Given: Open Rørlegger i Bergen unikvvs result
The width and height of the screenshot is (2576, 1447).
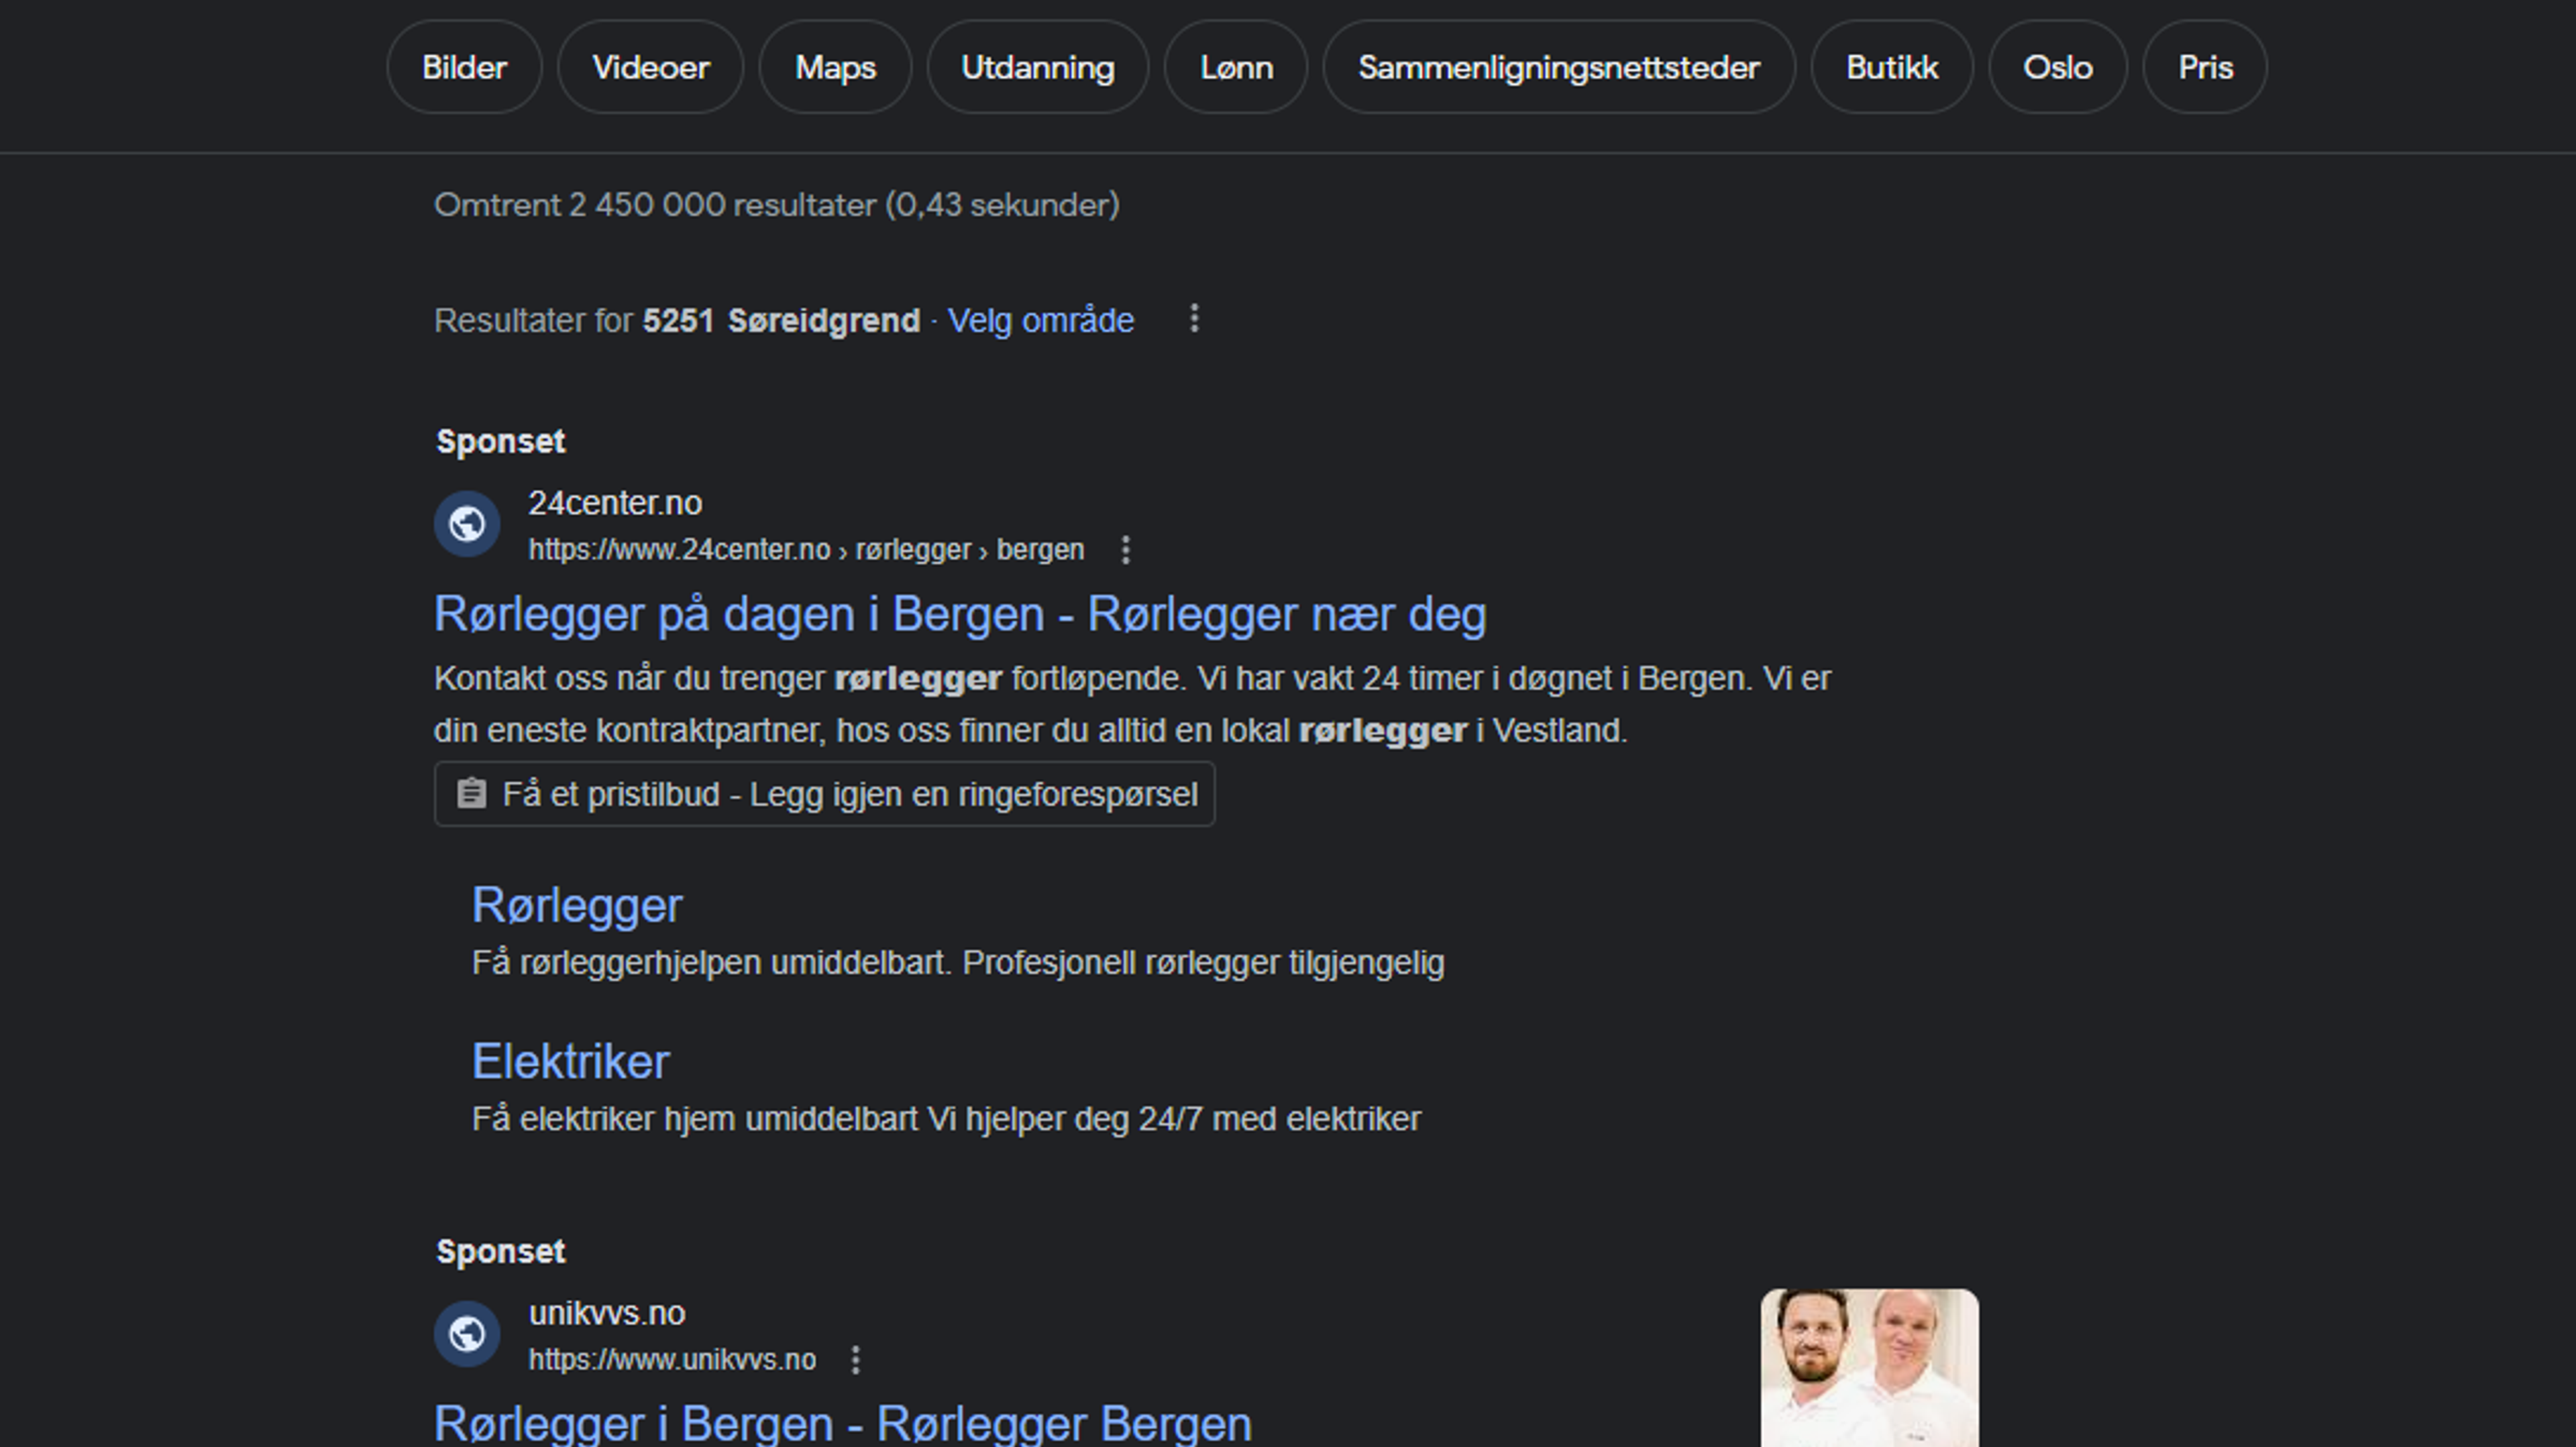Looking at the screenshot, I should click(842, 1423).
